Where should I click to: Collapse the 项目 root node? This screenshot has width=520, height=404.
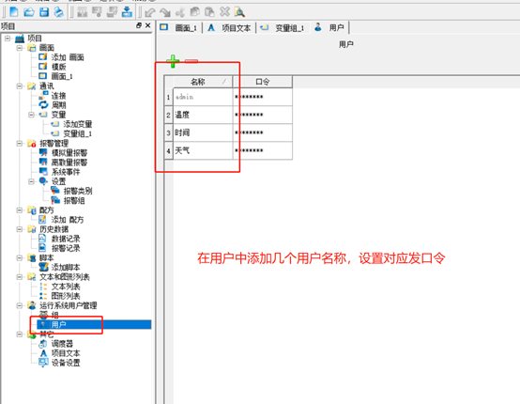[x=8, y=39]
